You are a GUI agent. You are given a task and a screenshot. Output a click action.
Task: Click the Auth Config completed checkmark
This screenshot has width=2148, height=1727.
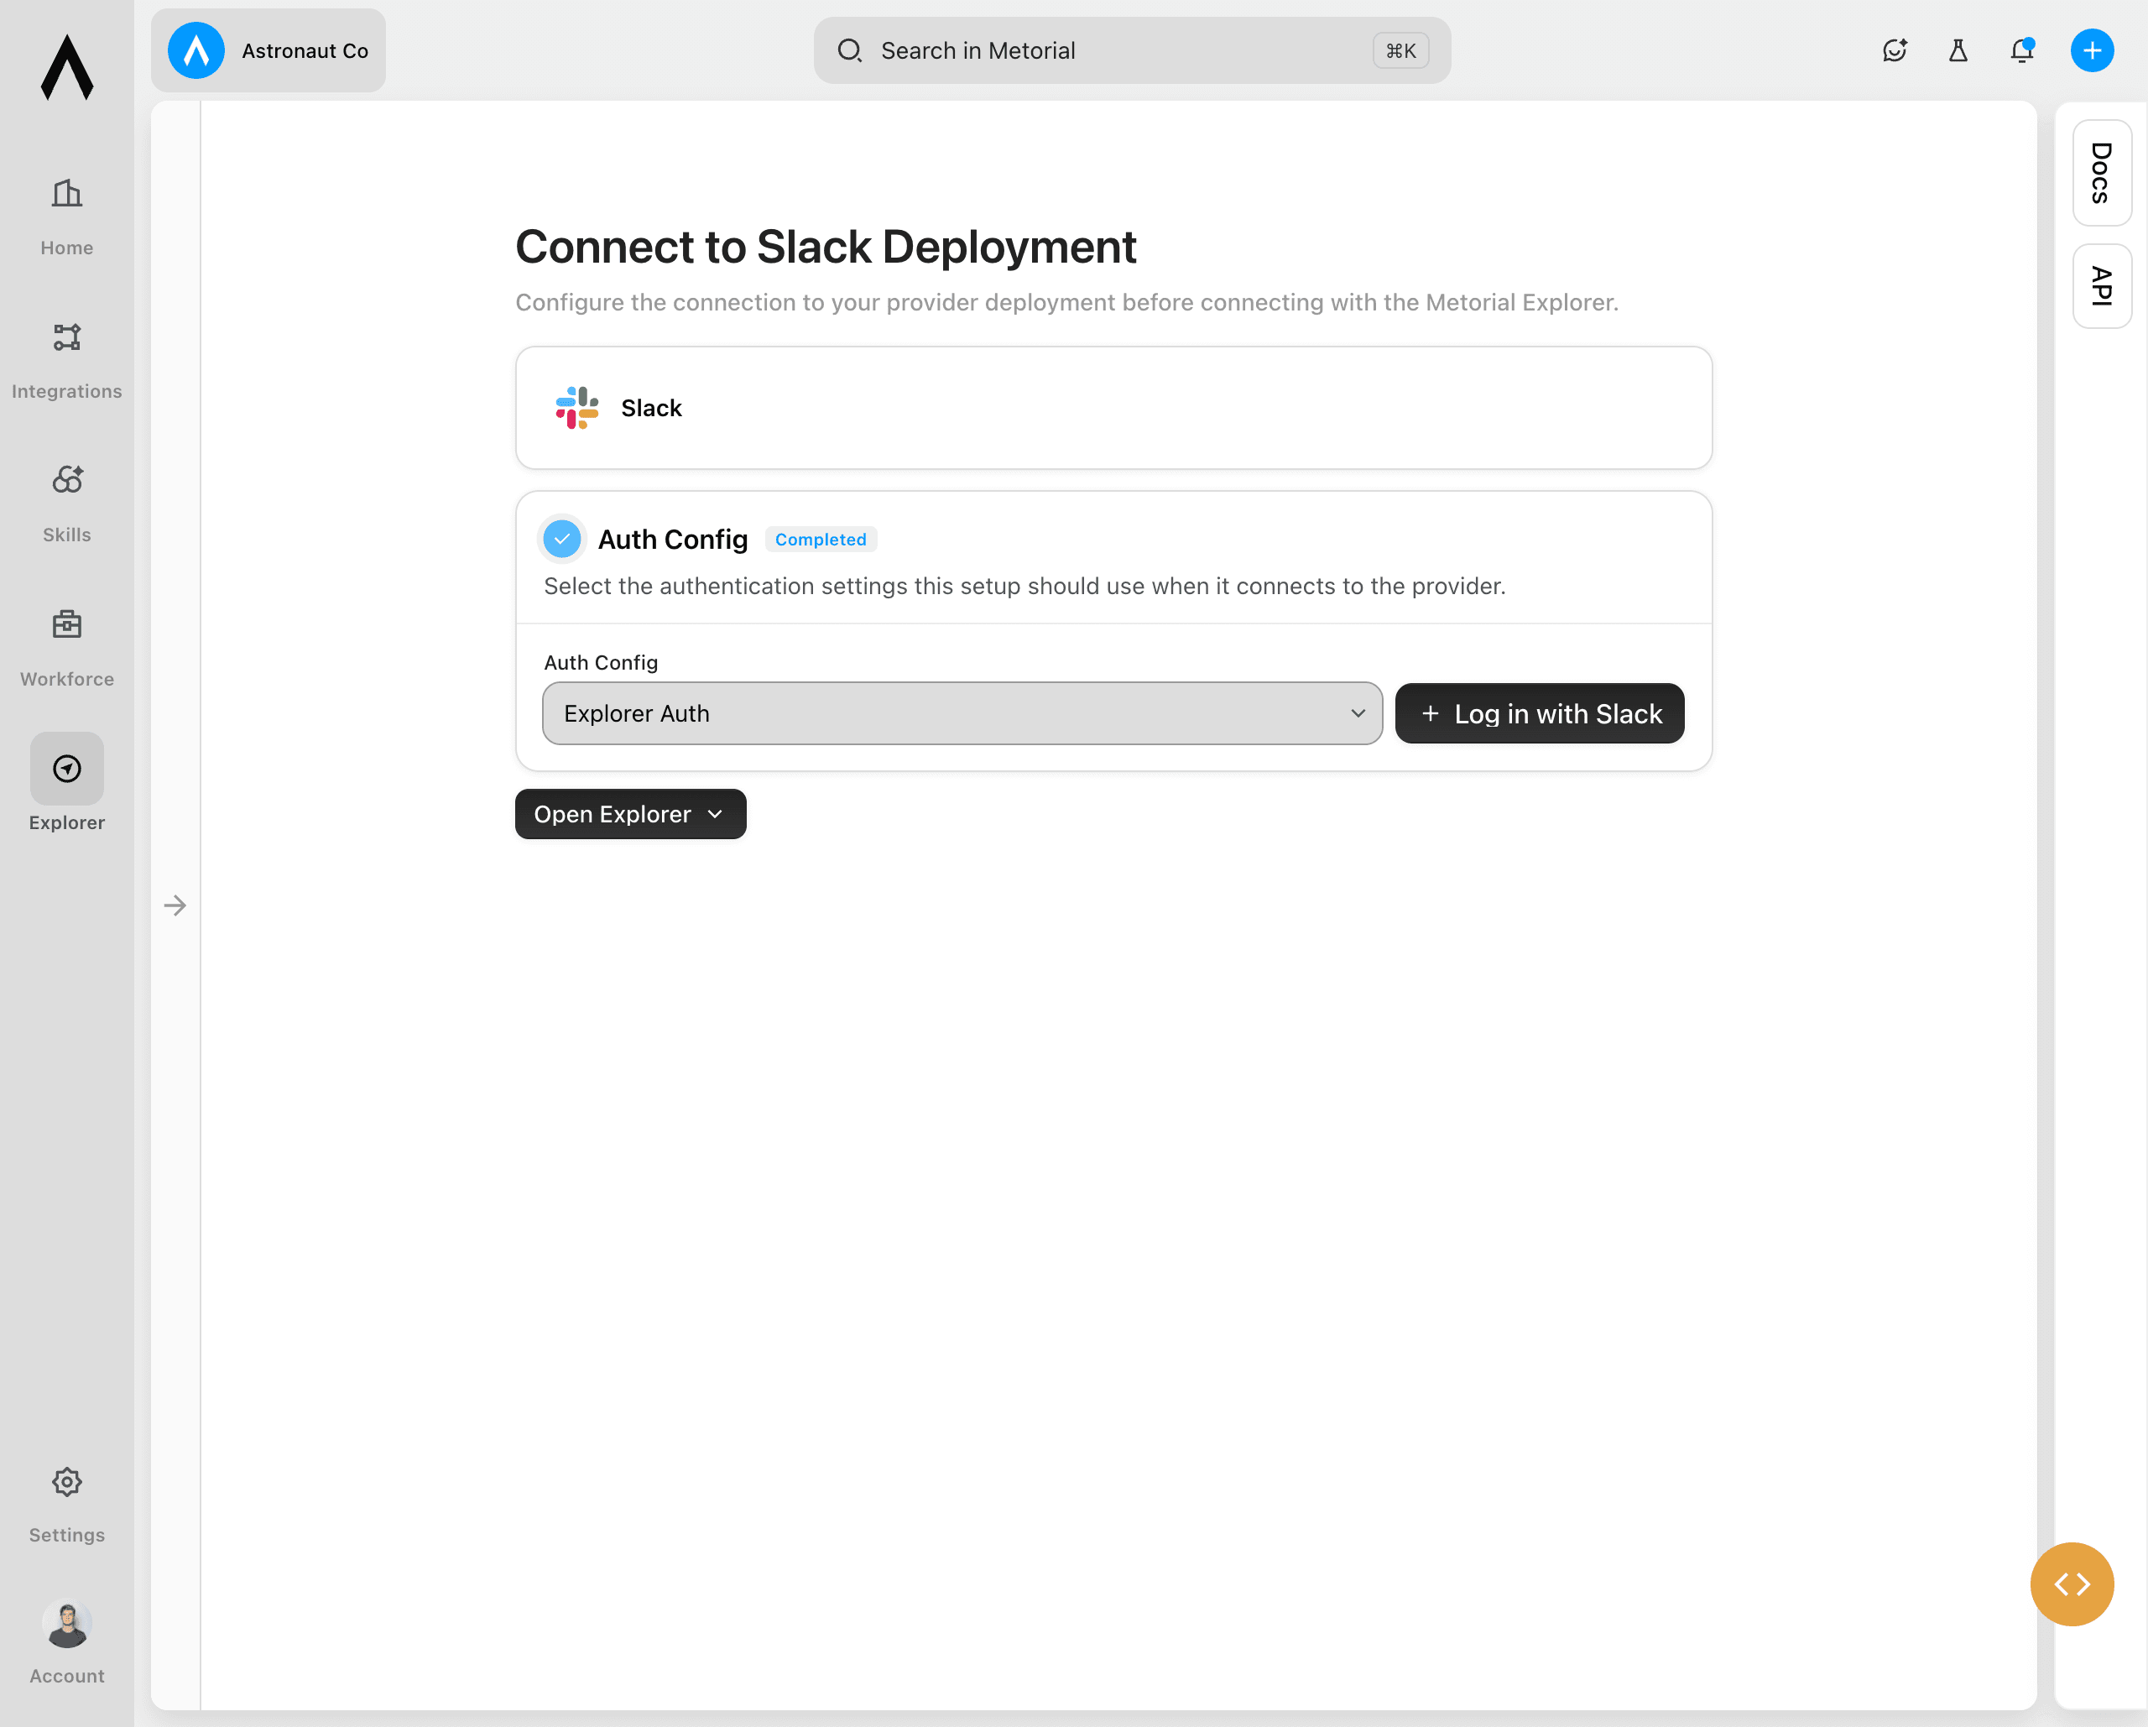coord(562,539)
